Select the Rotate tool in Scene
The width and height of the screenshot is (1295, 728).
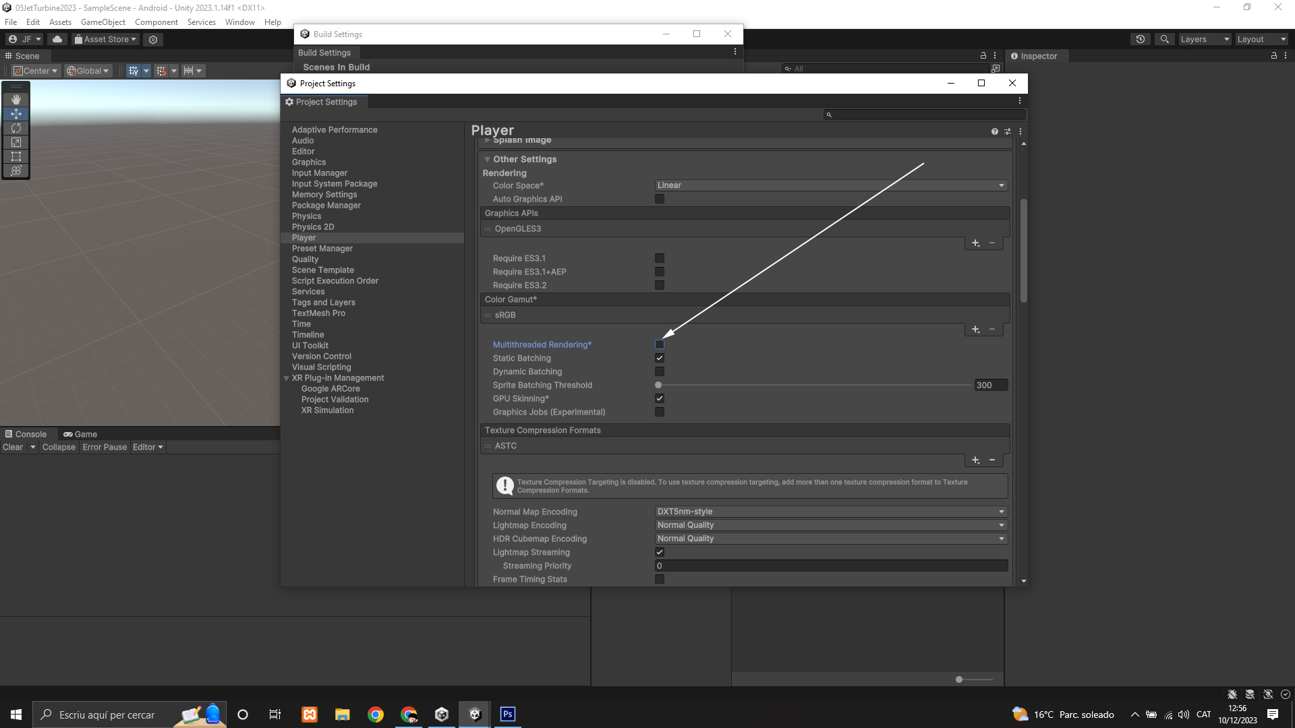[16, 128]
